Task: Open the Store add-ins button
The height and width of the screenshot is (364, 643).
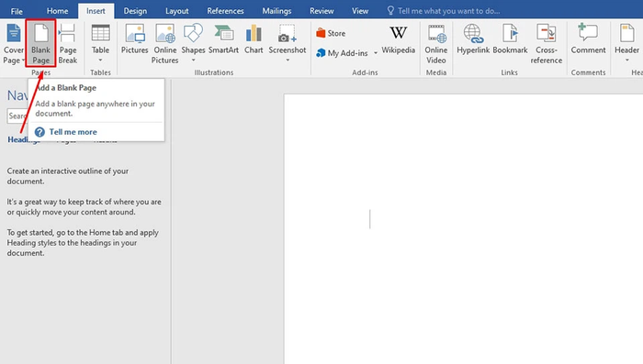Action: [x=331, y=33]
